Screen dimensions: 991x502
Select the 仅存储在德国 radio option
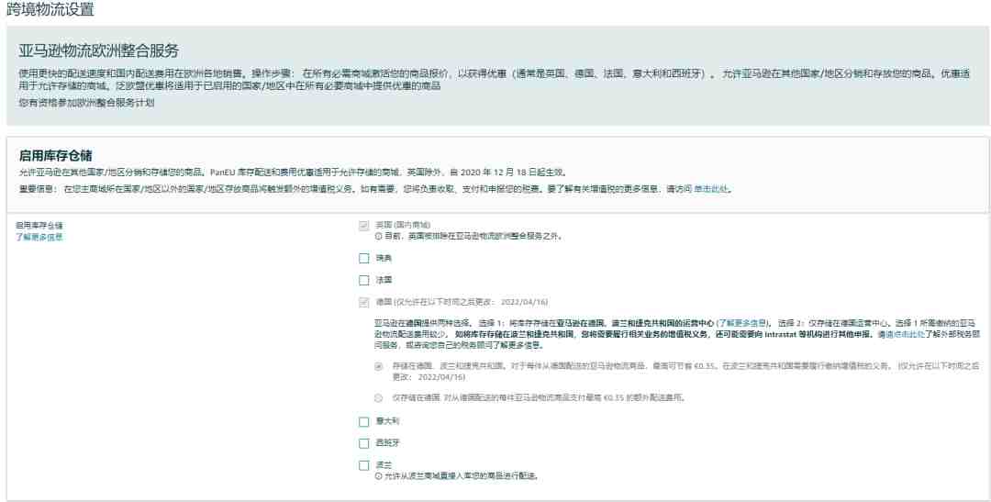[379, 398]
